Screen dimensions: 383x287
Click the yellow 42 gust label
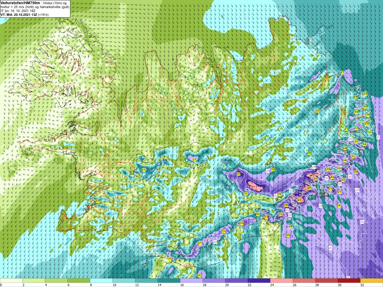315,178
